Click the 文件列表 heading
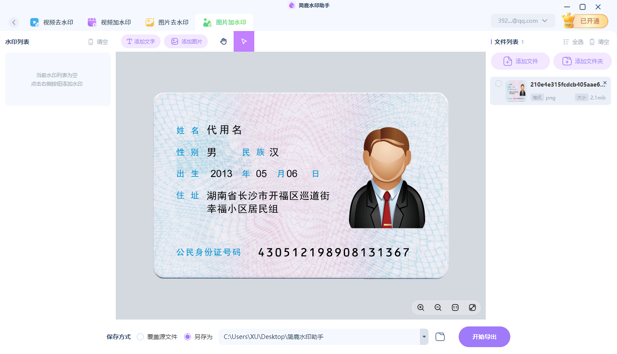The image size is (617, 354). point(506,42)
